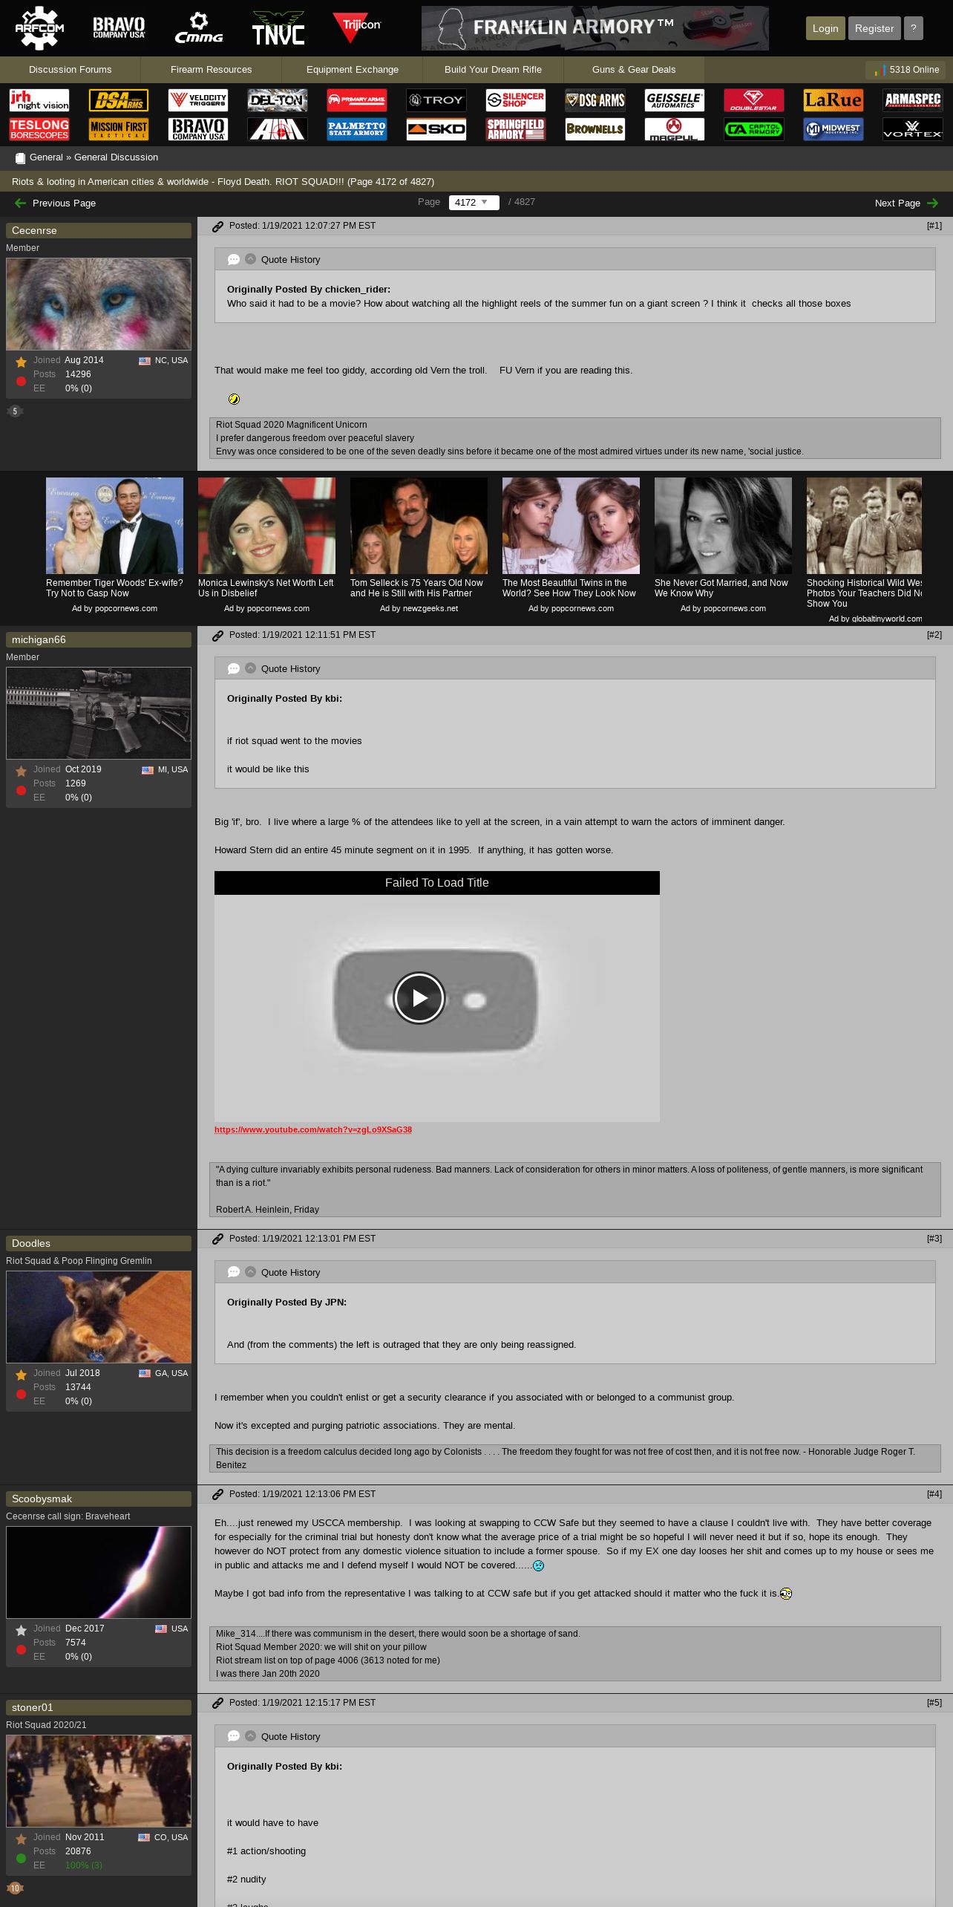The width and height of the screenshot is (953, 1907).
Task: Open the help question mark button
Action: 913,28
